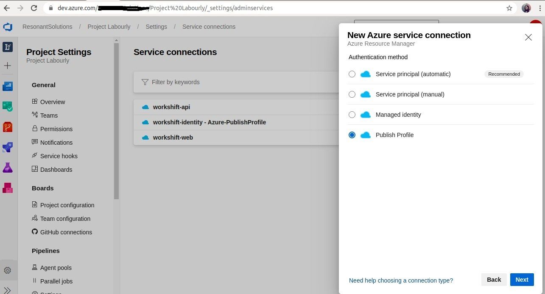
Task: Click the Next button
Action: pos(522,280)
